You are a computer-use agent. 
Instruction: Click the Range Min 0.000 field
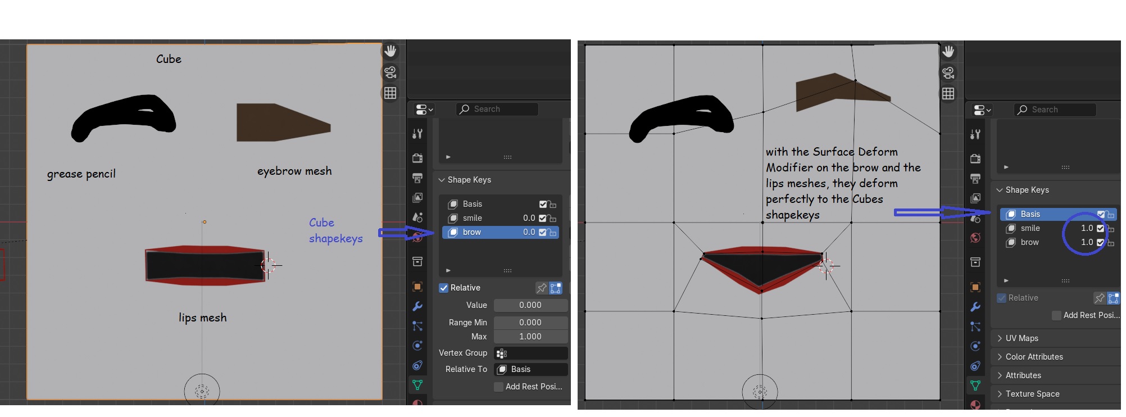click(531, 323)
